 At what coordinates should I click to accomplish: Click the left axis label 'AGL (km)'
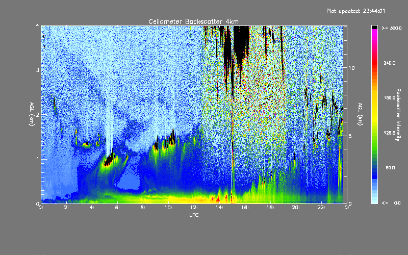click(32, 114)
